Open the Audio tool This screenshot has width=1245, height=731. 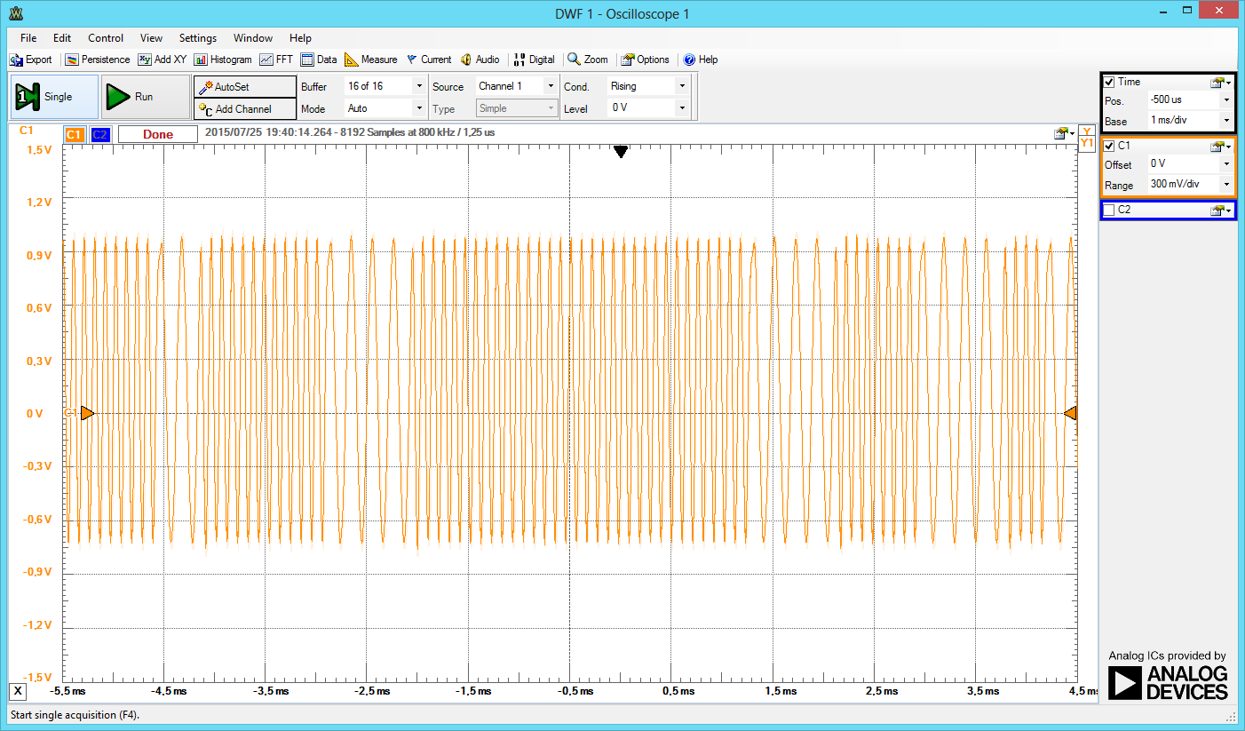480,60
